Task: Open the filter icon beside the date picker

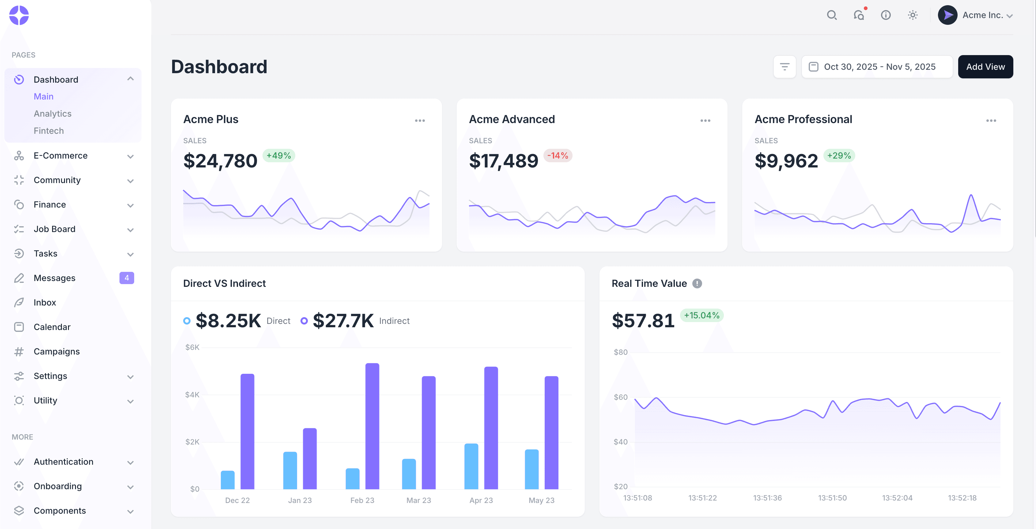Action: point(785,66)
